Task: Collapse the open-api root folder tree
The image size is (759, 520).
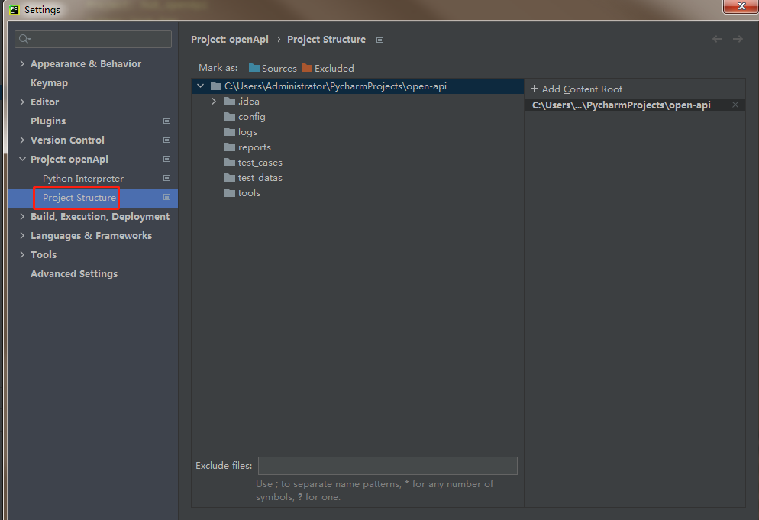Action: pos(200,86)
